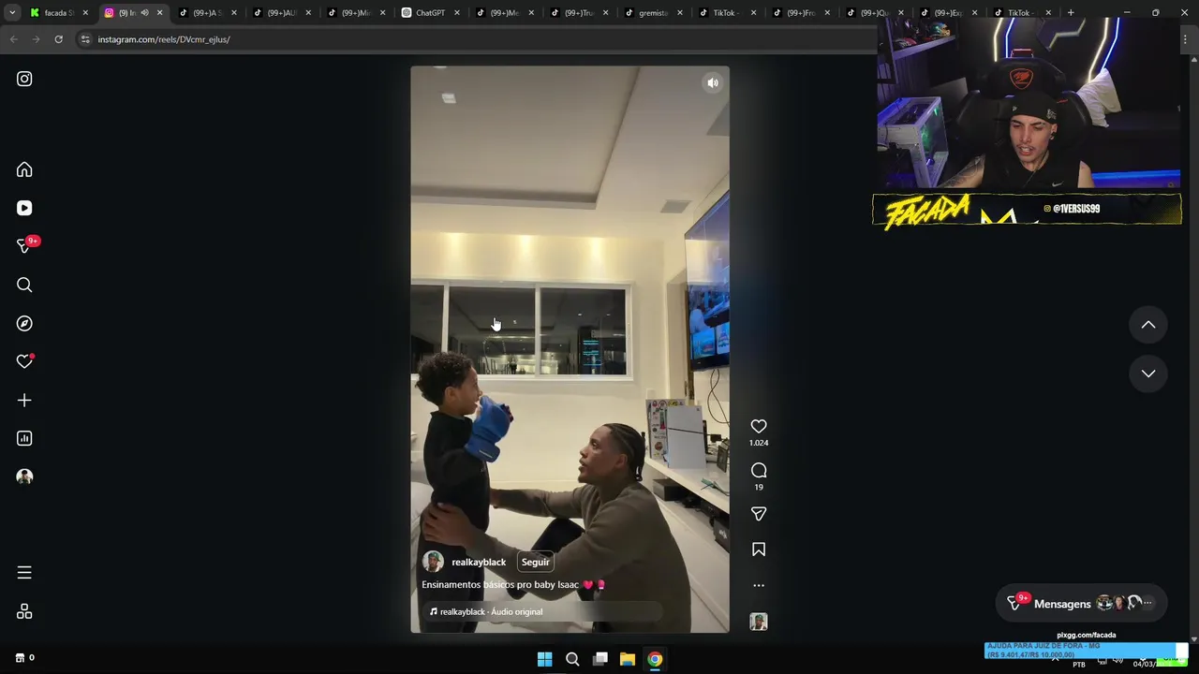The image size is (1199, 674).
Task: Open Reels in the left sidebar
Action: 24,208
